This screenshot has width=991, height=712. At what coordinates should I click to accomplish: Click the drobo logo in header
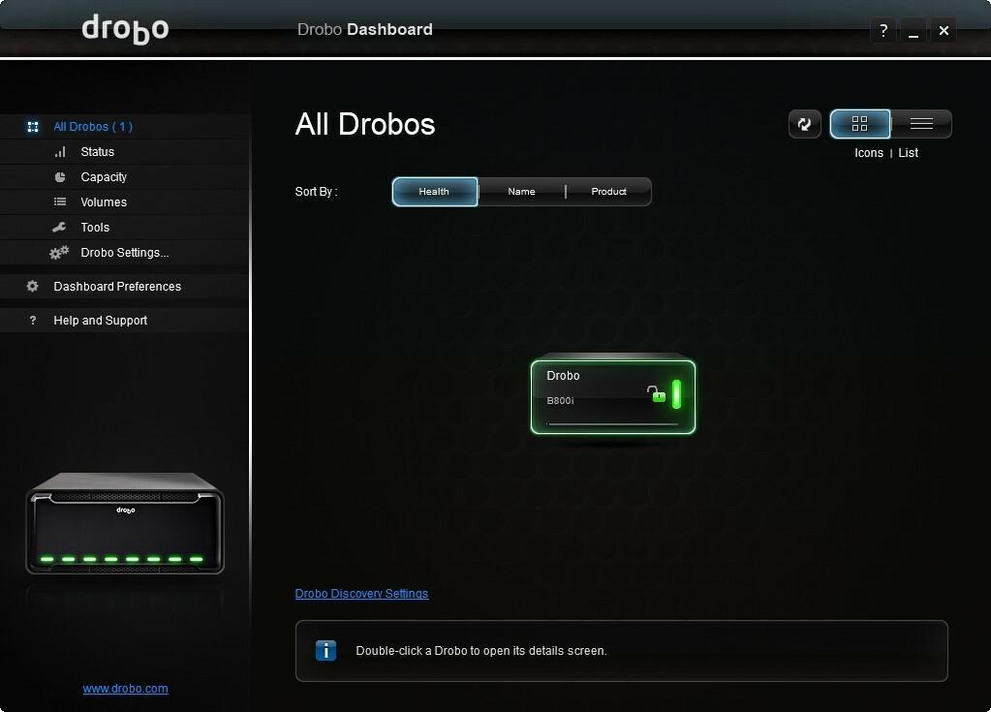click(x=125, y=29)
